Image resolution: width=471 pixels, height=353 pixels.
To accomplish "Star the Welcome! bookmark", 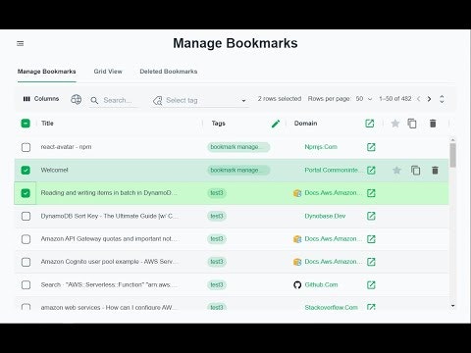I will [x=396, y=170].
